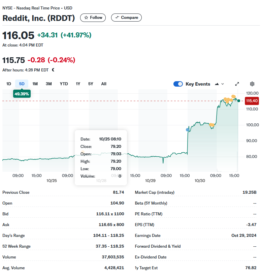The image size is (264, 276).
Task: Click the Forward Dividend & Yield label
Action: coord(158,246)
